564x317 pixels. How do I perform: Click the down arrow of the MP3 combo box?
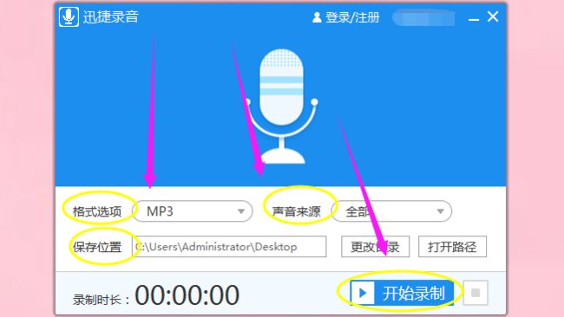pos(241,211)
